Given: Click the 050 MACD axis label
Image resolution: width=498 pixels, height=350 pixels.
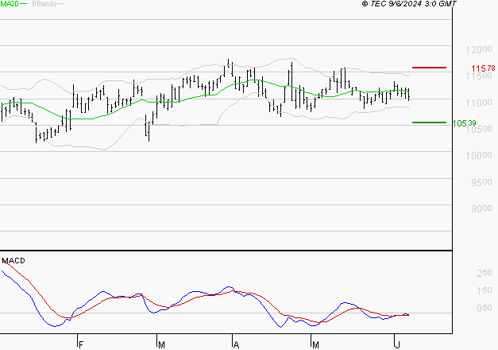Looking at the screenshot, I should [484, 308].
